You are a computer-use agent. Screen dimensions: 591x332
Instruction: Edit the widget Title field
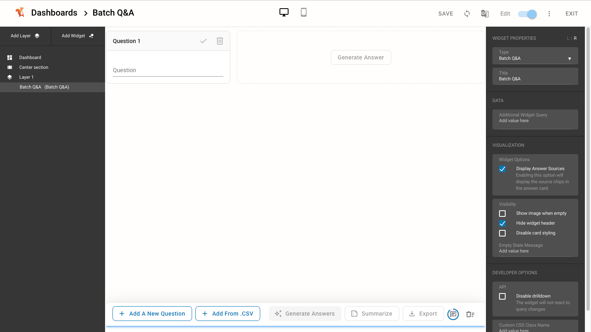pyautogui.click(x=535, y=76)
